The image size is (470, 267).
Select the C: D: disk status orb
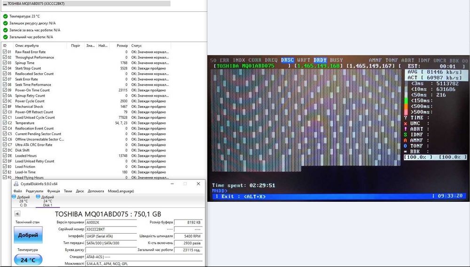click(14, 197)
